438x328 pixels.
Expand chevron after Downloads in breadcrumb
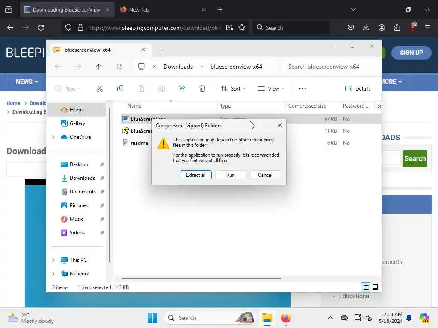(x=201, y=67)
